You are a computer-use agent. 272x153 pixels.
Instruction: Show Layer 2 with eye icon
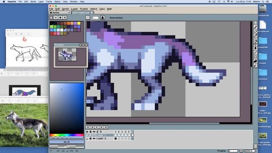[x=87, y=139]
